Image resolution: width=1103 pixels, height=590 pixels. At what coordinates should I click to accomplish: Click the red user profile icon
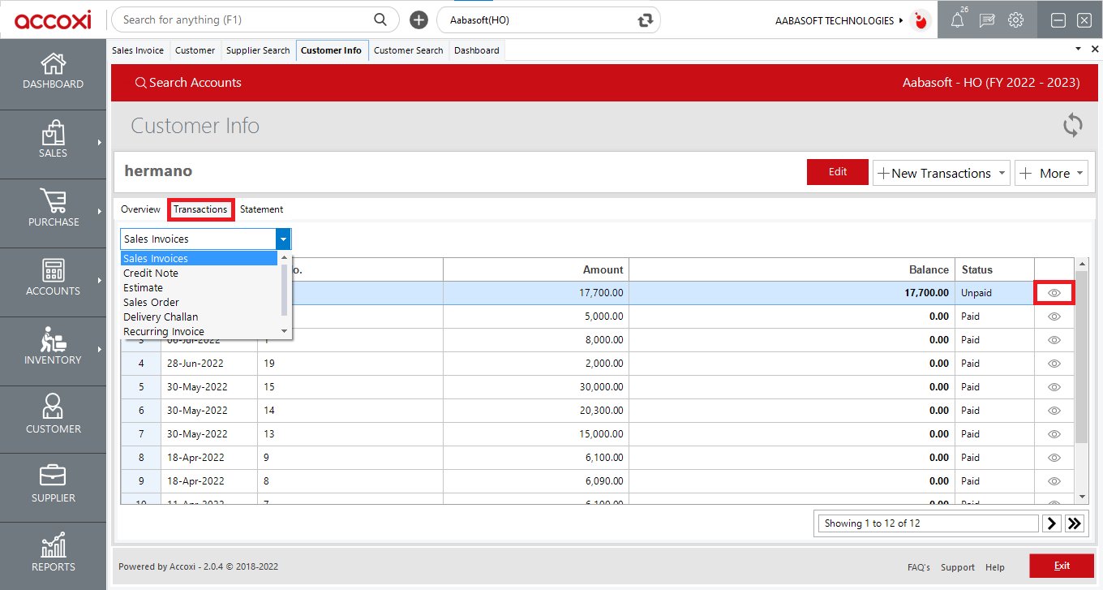pyautogui.click(x=921, y=20)
